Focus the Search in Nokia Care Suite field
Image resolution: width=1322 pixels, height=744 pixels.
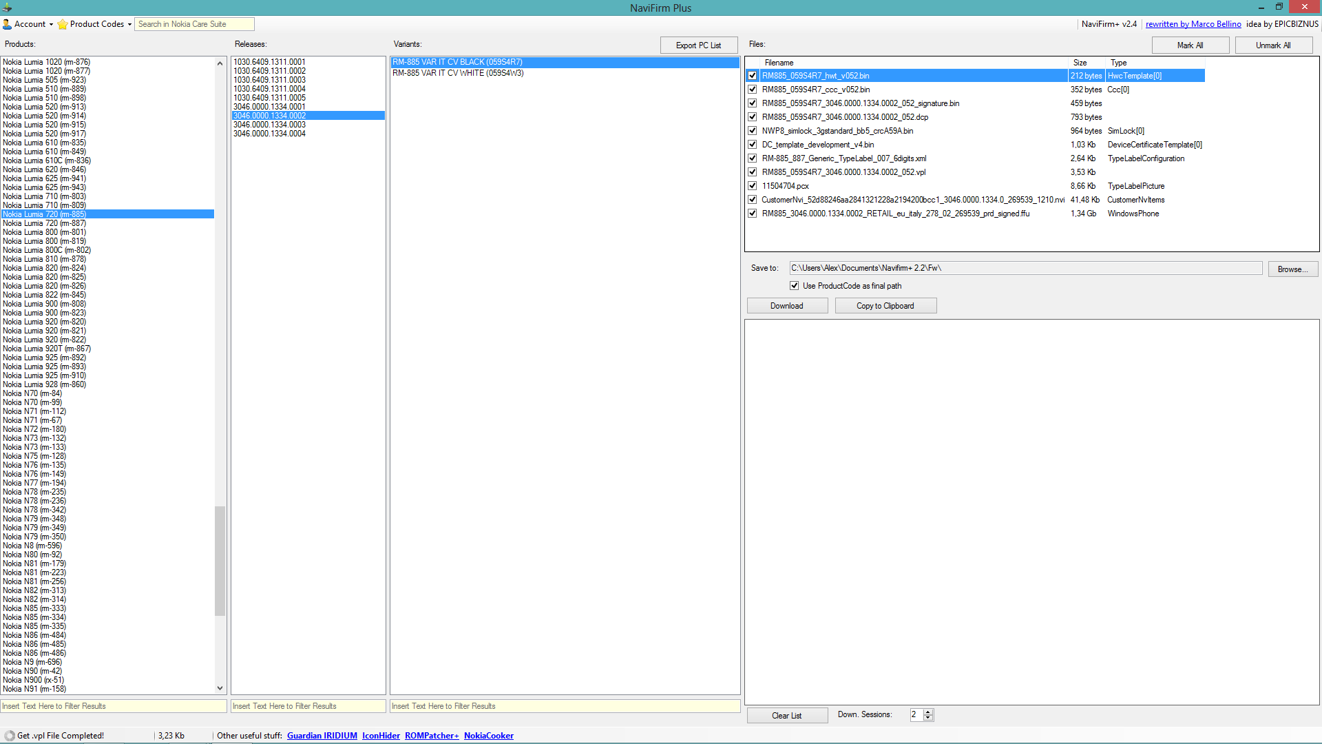[194, 24]
